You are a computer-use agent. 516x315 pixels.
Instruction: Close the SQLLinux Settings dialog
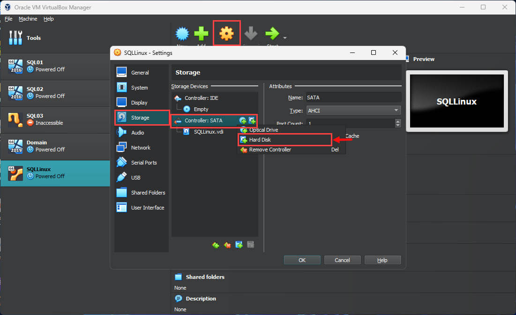(395, 52)
